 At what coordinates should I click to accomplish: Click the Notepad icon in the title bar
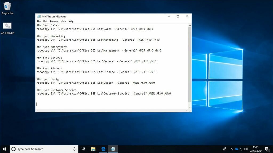point(39,16)
